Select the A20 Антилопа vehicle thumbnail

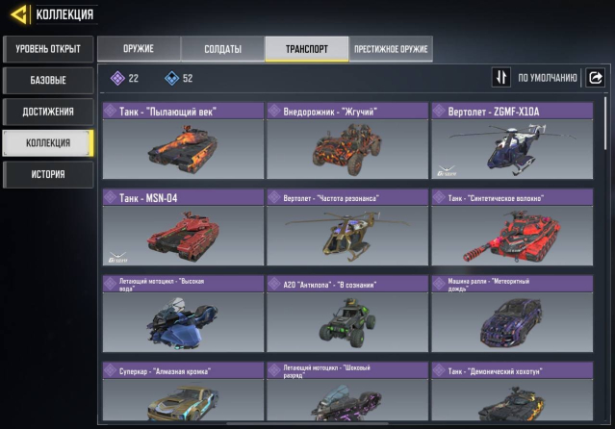click(x=347, y=322)
